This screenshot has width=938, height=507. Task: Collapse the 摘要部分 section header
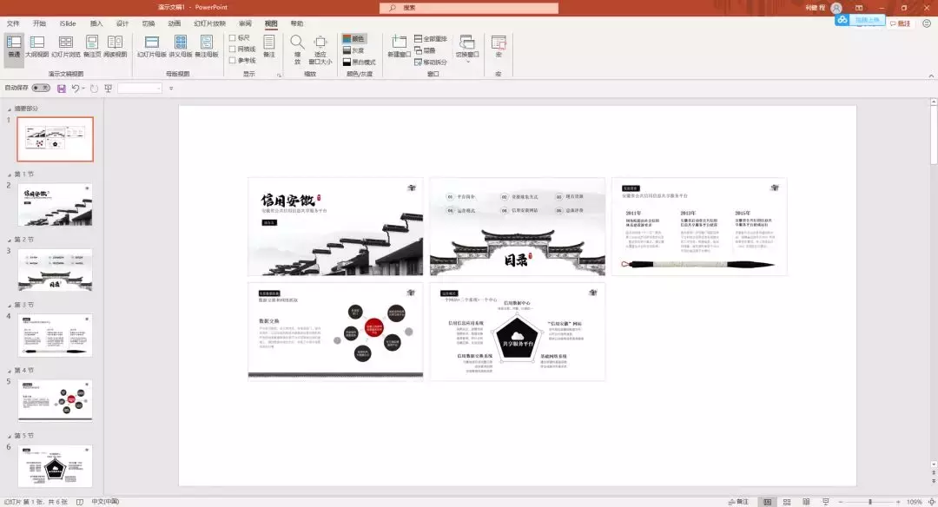[10, 109]
